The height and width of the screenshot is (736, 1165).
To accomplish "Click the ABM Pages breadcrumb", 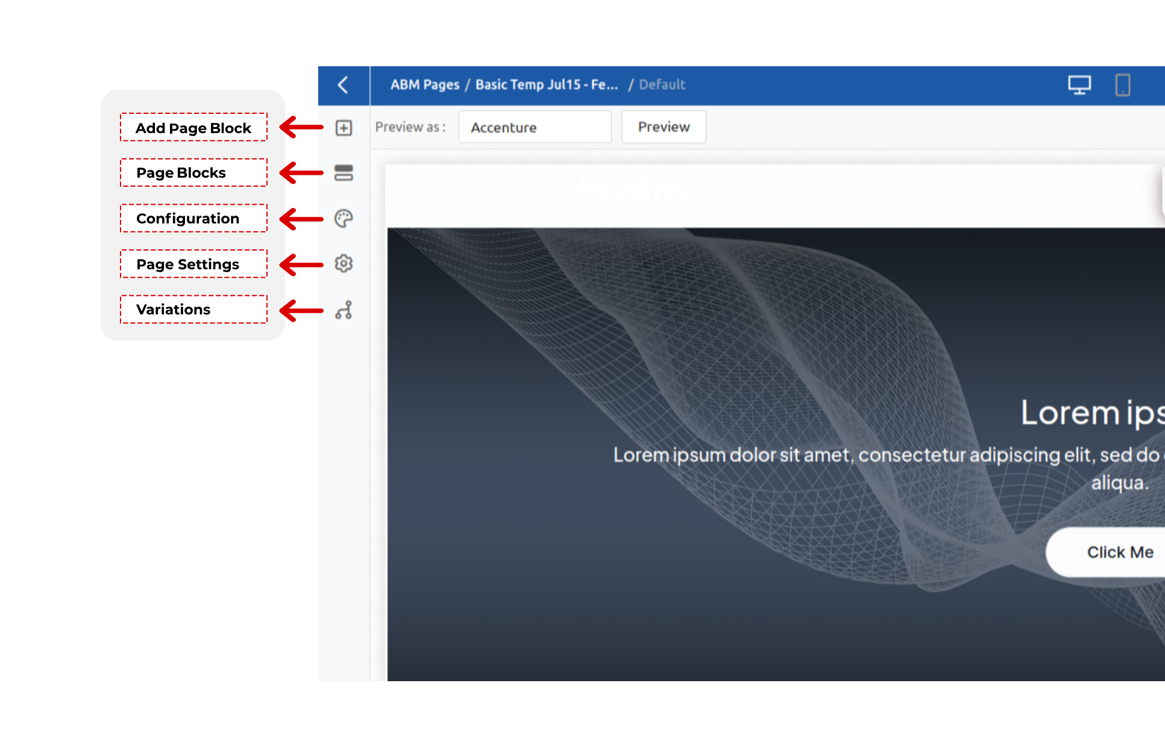I will point(424,85).
